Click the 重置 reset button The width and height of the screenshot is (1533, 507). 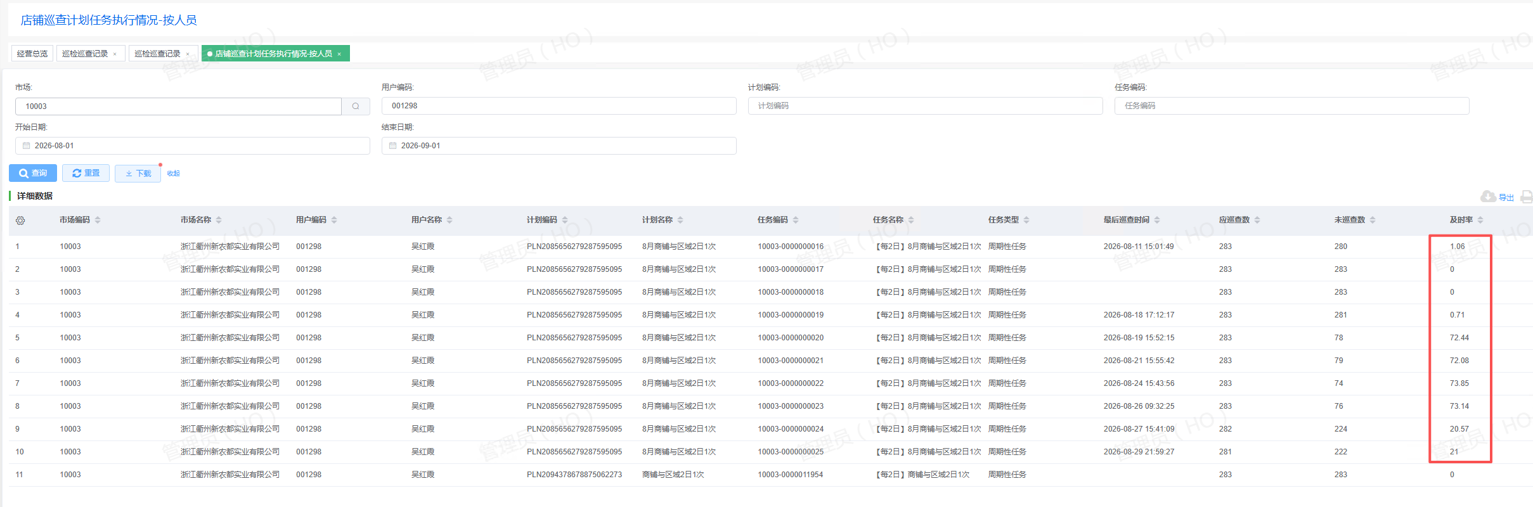86,173
